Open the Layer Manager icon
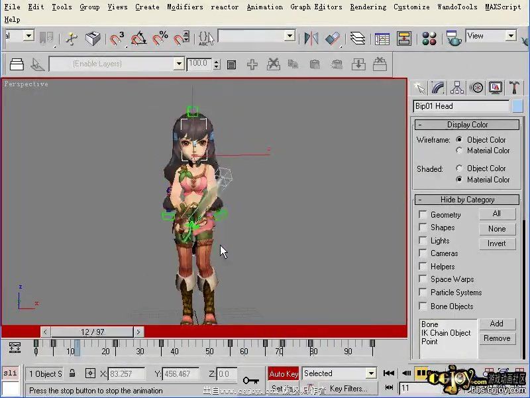 [357, 38]
